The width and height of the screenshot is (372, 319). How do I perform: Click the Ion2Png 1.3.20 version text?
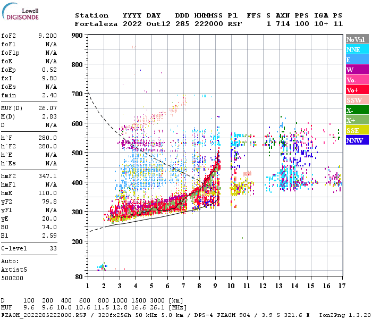click(345, 315)
